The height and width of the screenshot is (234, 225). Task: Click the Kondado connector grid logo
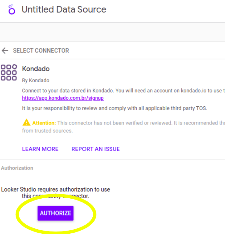[9, 73]
